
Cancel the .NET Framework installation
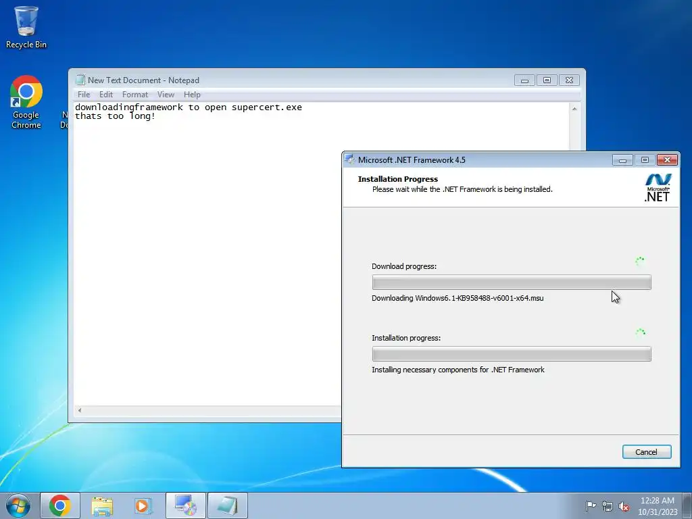tap(647, 452)
